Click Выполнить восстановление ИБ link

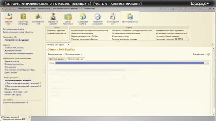click(16, 103)
